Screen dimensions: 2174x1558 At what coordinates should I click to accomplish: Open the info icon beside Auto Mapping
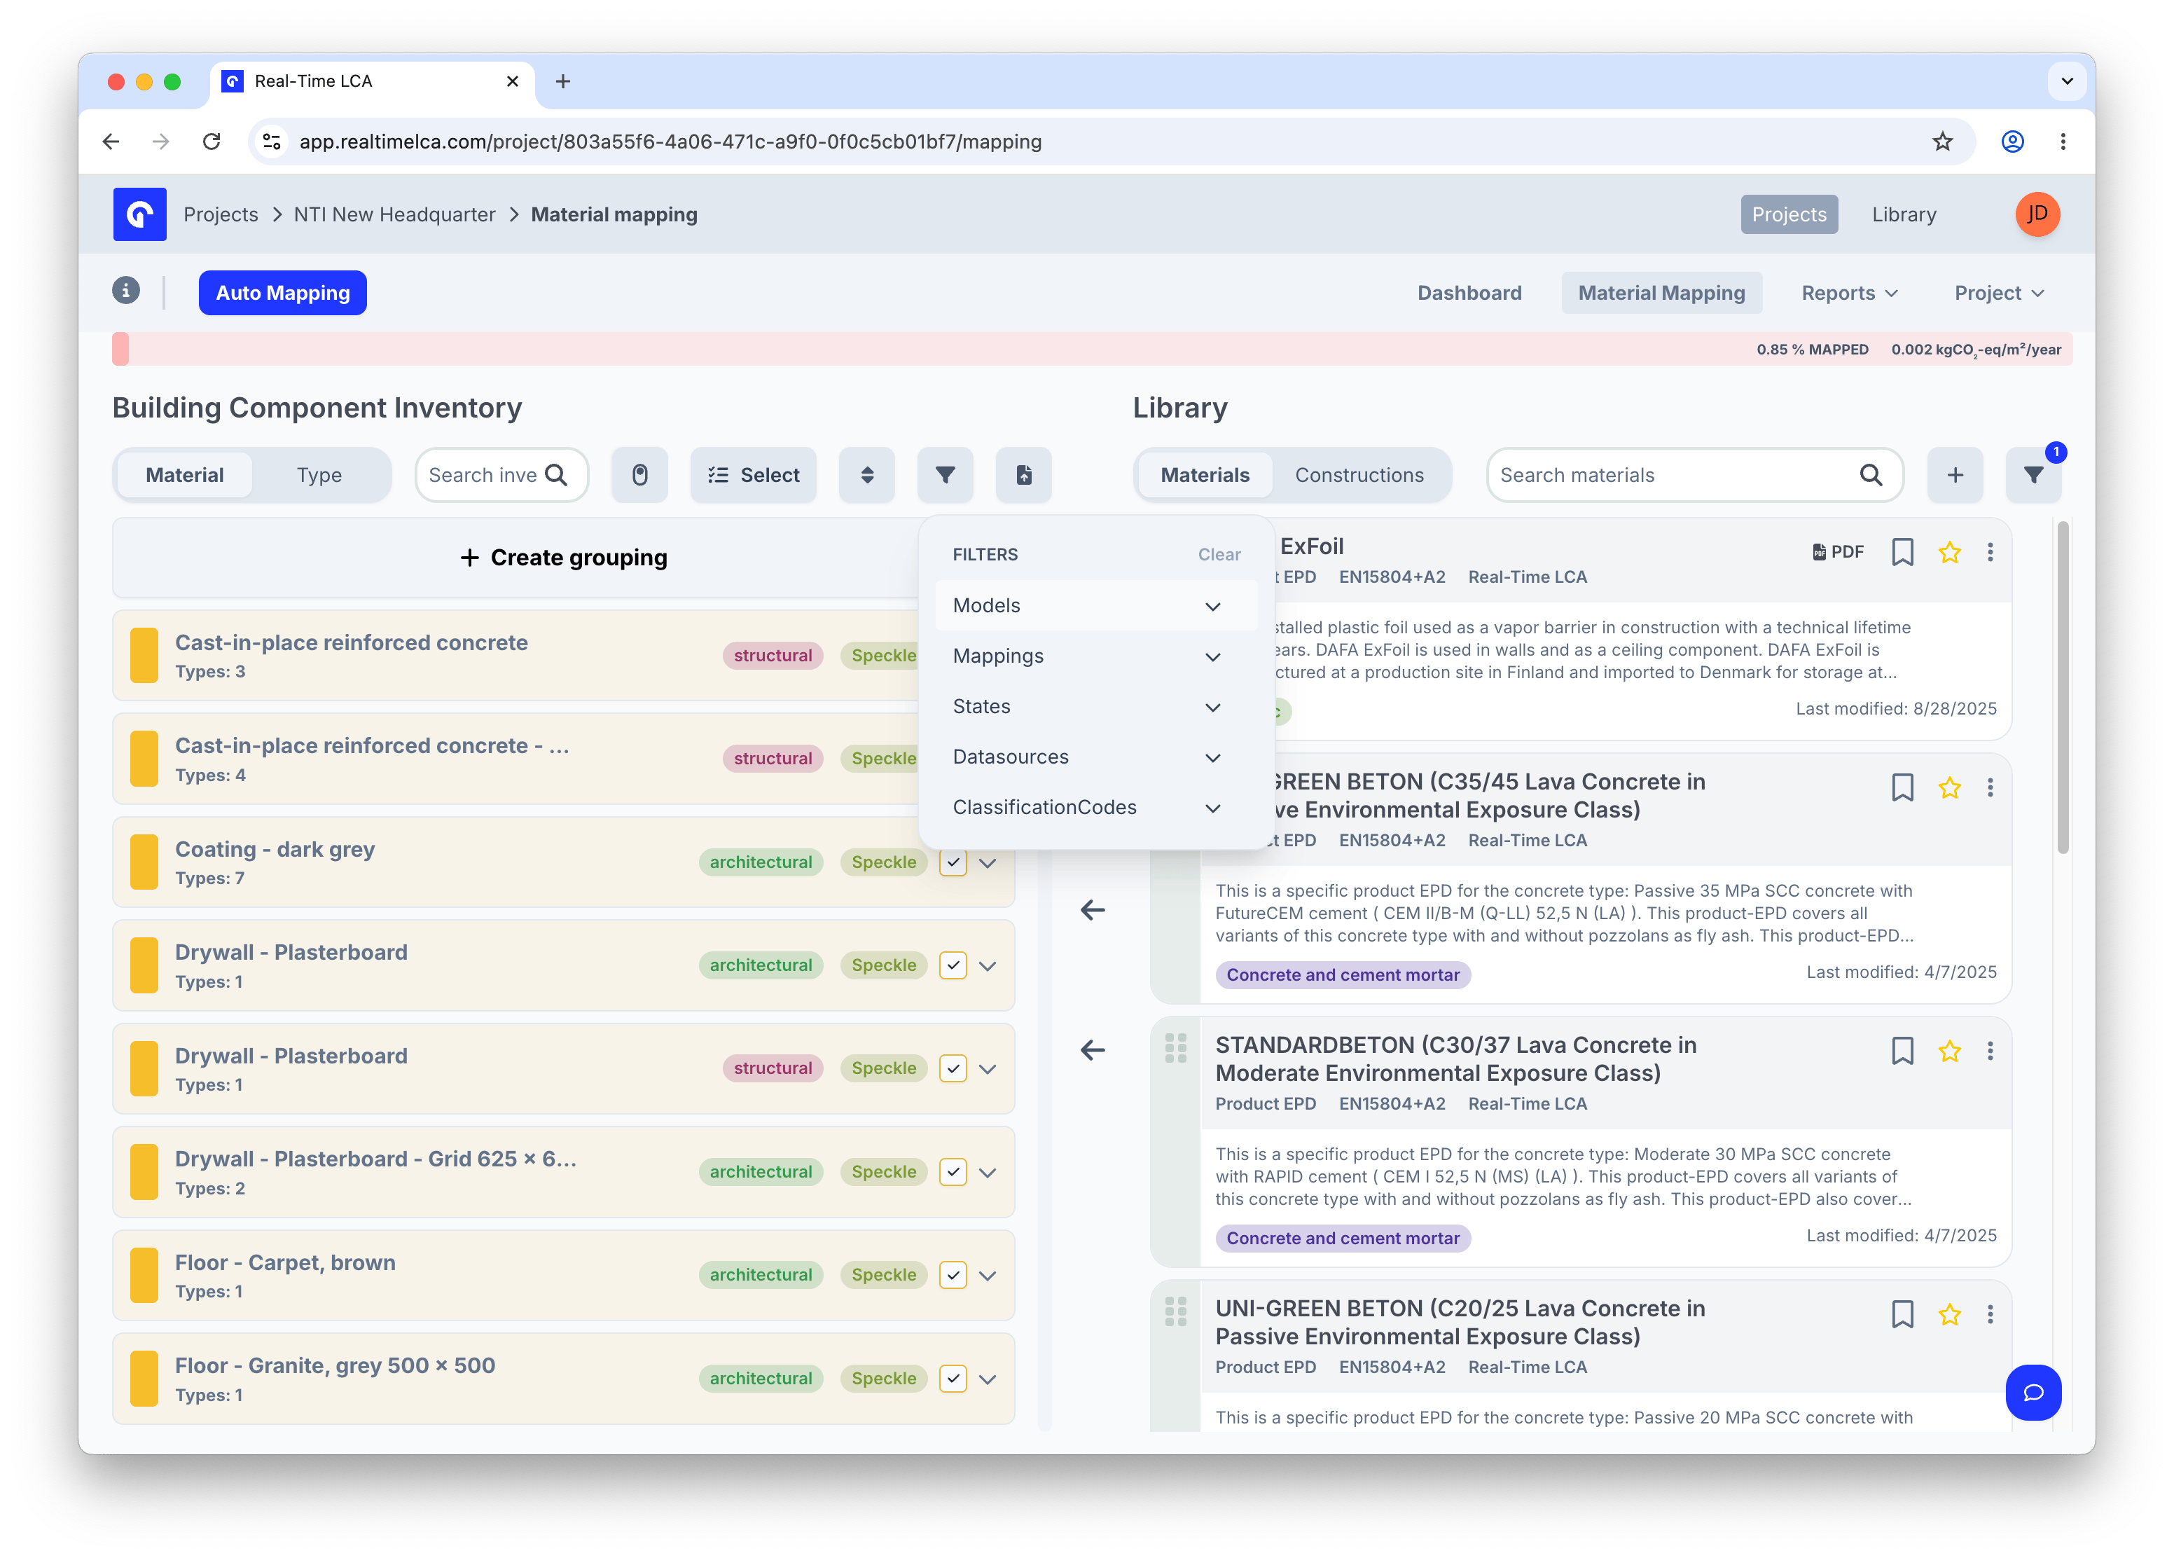pos(125,291)
